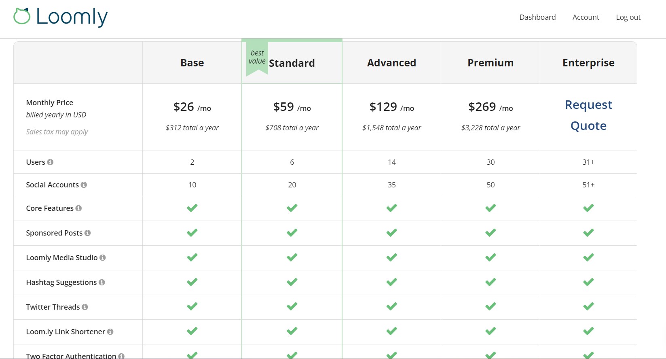The image size is (666, 359).
Task: Click the Core Features checkmark under Base
Action: [192, 208]
